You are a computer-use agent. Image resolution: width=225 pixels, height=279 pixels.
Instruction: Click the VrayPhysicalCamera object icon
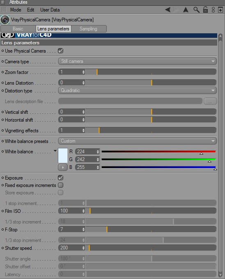coord(5,20)
